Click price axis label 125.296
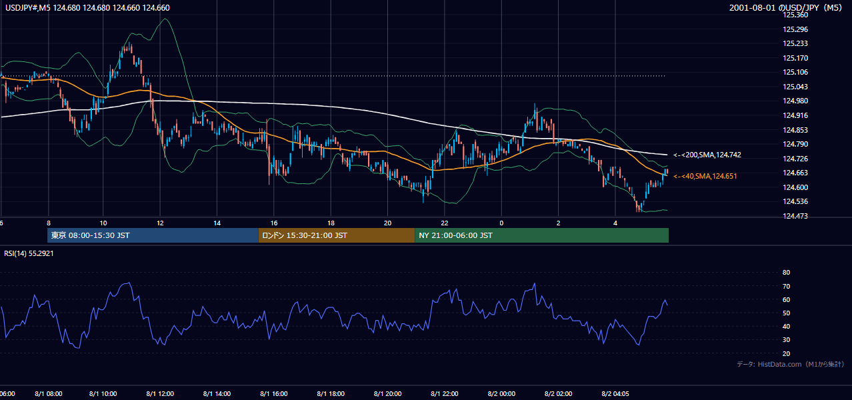The height and width of the screenshot is (400, 852). pos(796,29)
